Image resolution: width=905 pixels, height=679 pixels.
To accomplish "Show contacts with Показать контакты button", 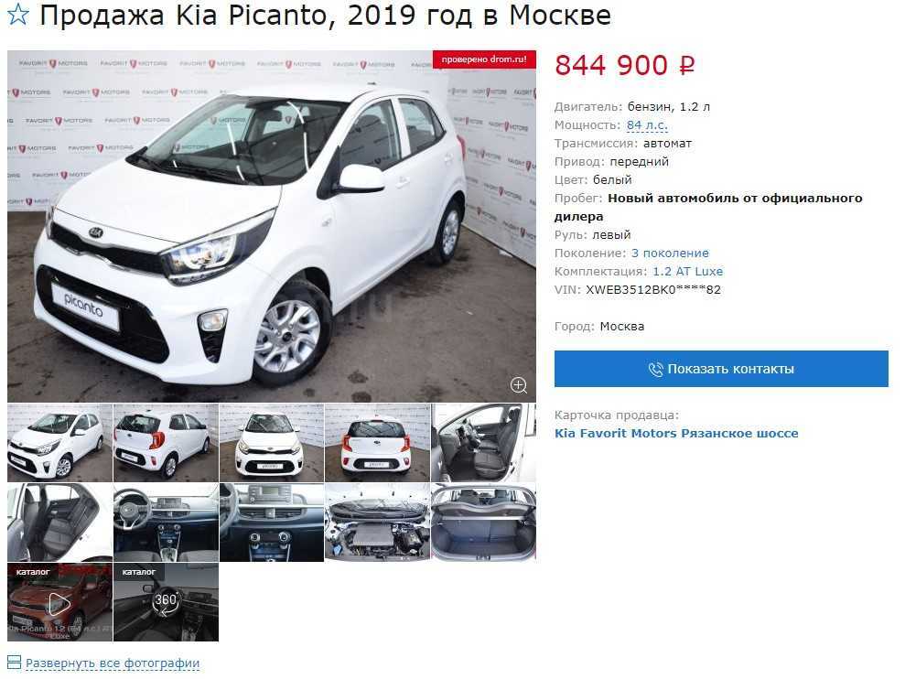I will tap(721, 369).
